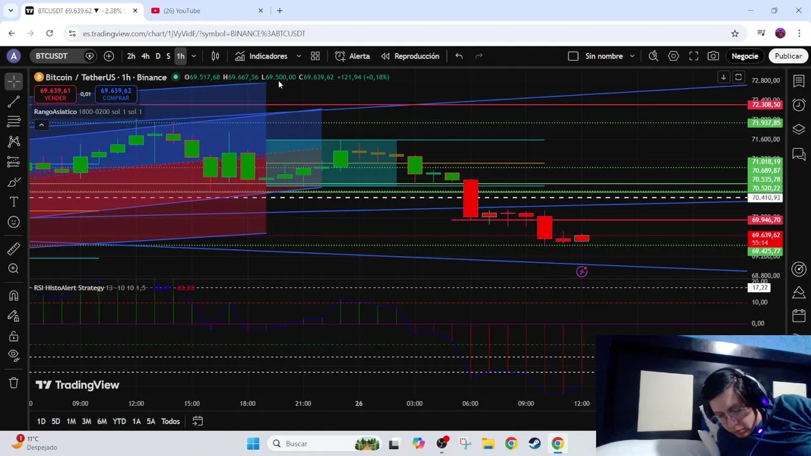Screen dimensions: 811x456
Task: Set the range to 1M
Action: tap(71, 421)
